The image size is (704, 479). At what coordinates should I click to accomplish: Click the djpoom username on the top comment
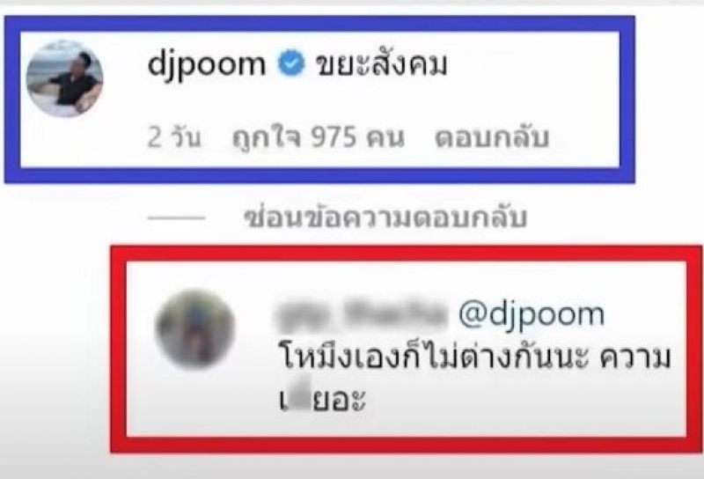coord(207,64)
